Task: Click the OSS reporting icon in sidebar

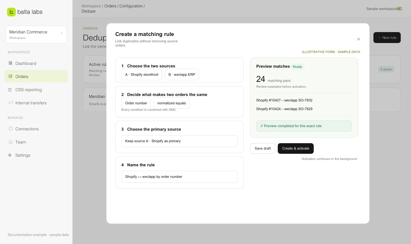Action: click(10, 90)
